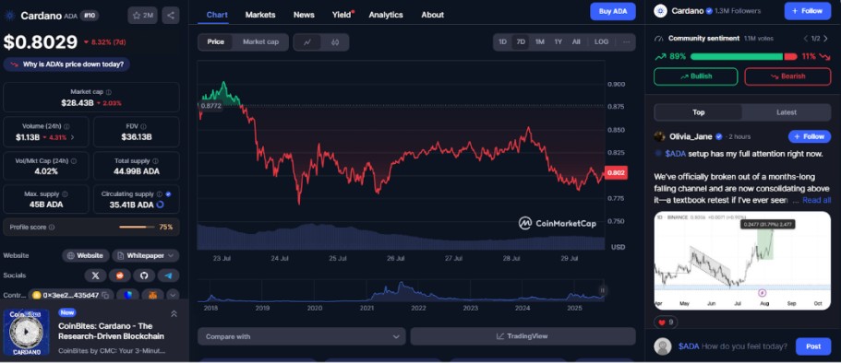
Task: Vote Bearish on community sentiment
Action: point(787,76)
